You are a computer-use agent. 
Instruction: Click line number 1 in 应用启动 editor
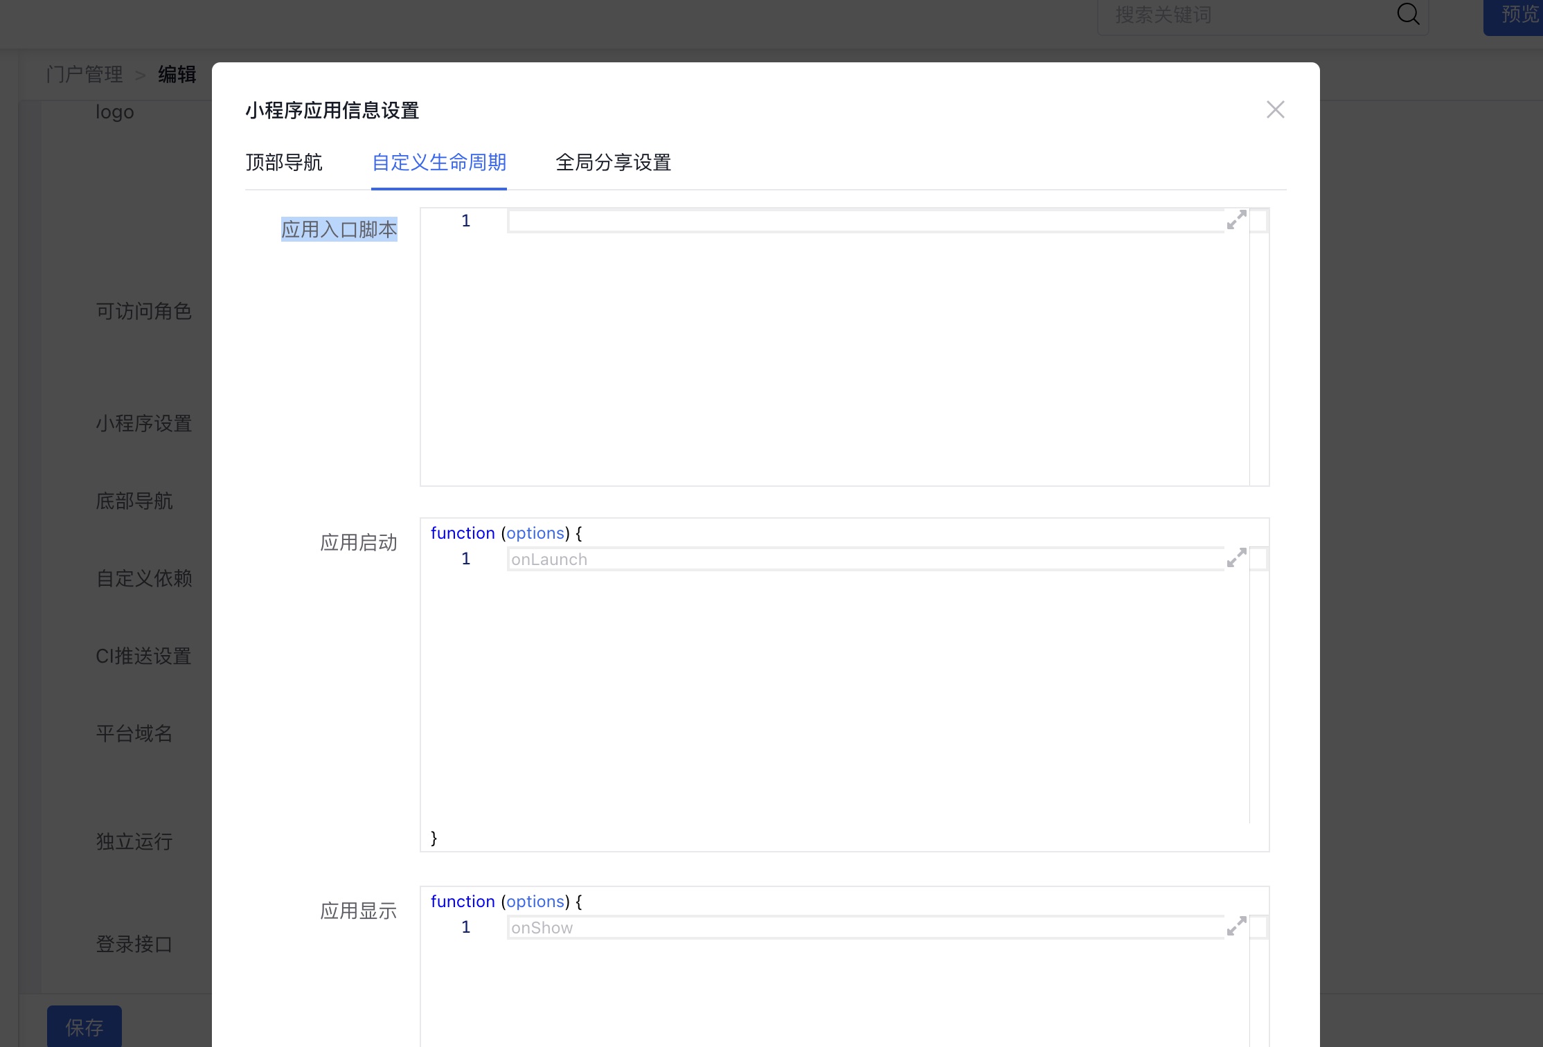(466, 559)
